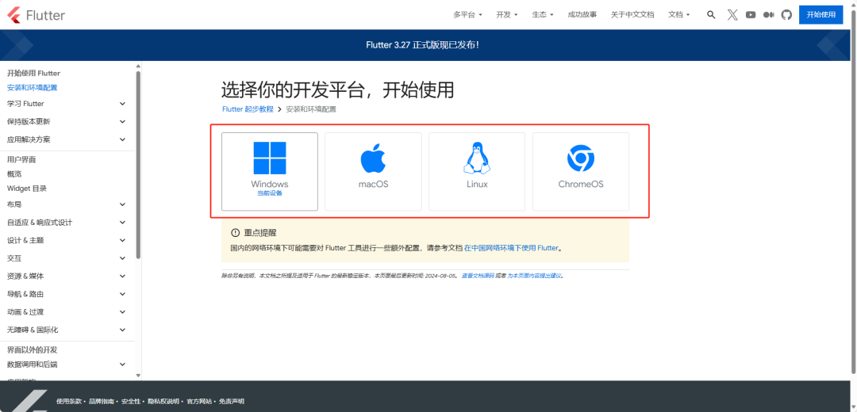Click the sidebar scrollbar thumb
The image size is (857, 412).
[138, 164]
